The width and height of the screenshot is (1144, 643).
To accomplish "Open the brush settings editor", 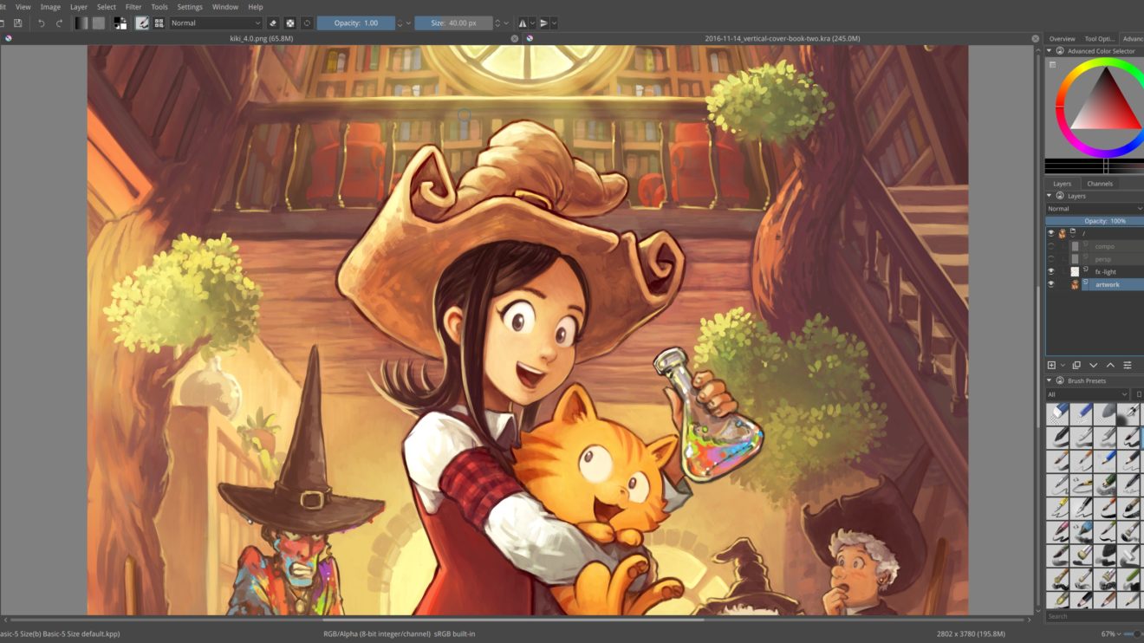I will pos(141,23).
